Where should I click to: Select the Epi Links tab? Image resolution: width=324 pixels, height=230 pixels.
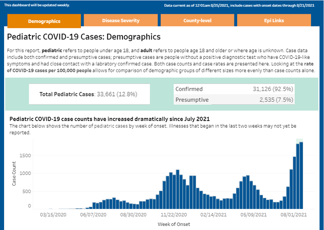[x=274, y=21]
